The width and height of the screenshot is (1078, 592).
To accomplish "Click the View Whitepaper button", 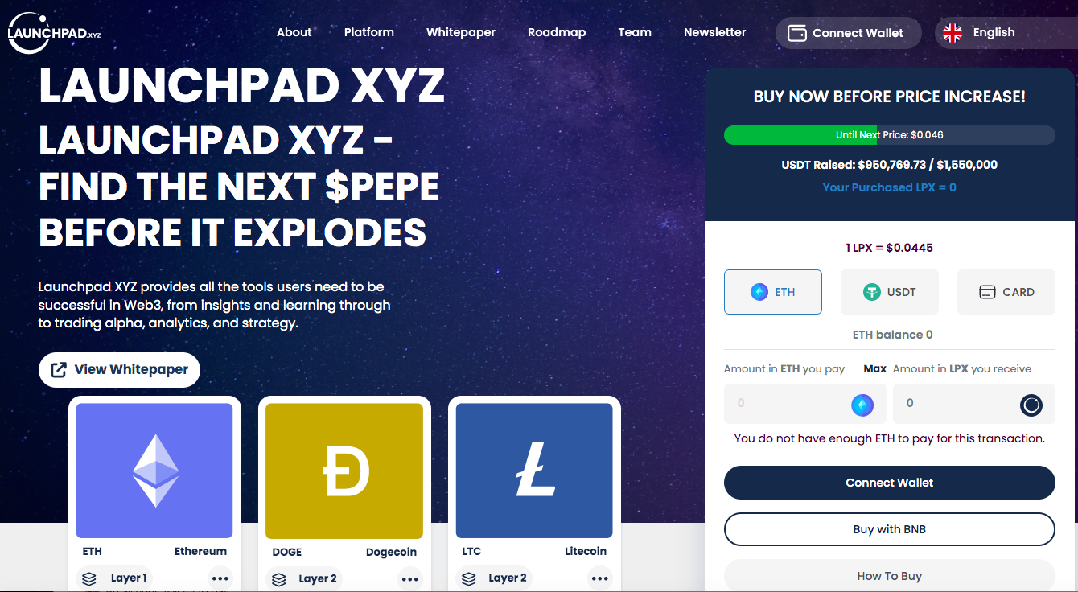I will (119, 370).
